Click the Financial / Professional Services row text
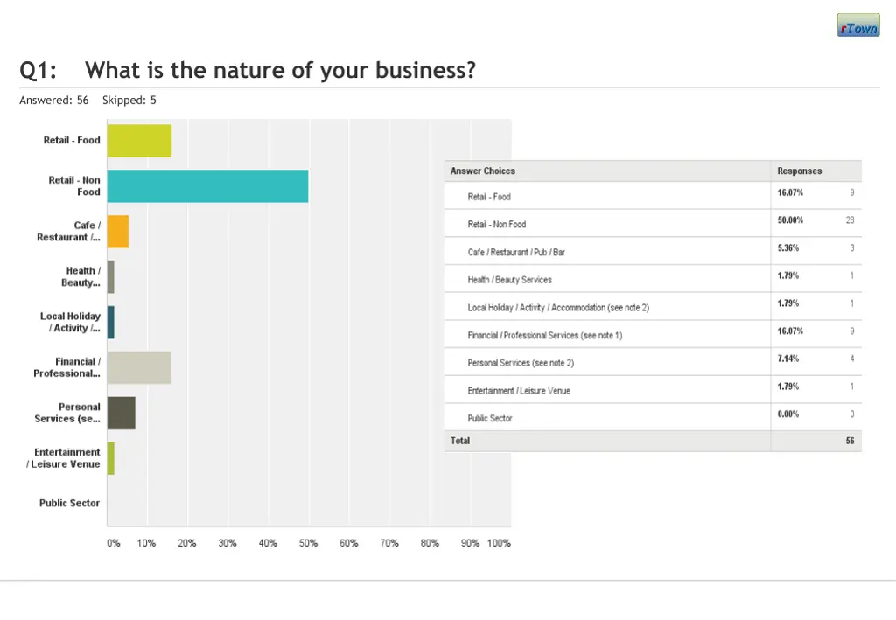This screenshot has height=620, width=896. click(x=545, y=336)
